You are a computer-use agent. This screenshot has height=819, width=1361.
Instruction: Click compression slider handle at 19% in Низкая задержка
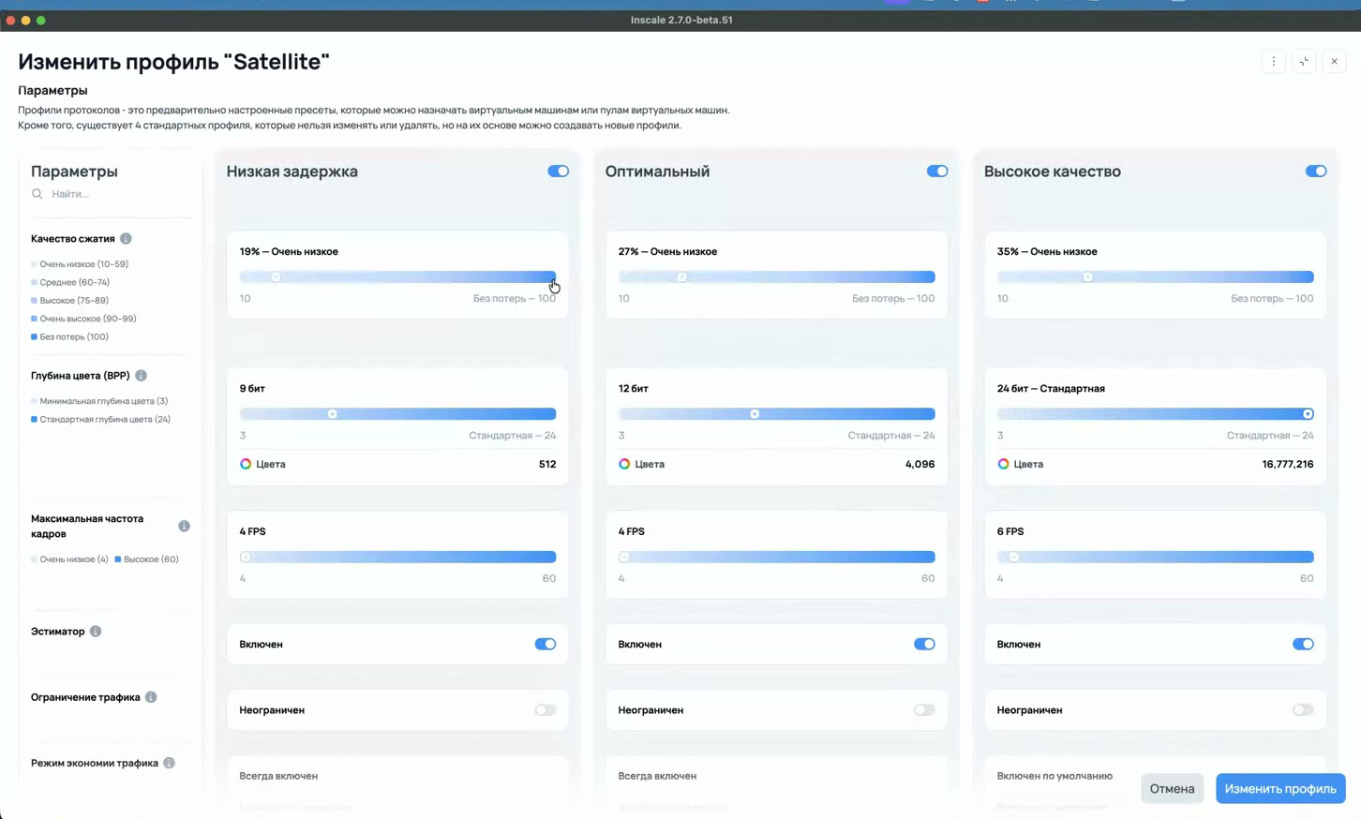276,277
